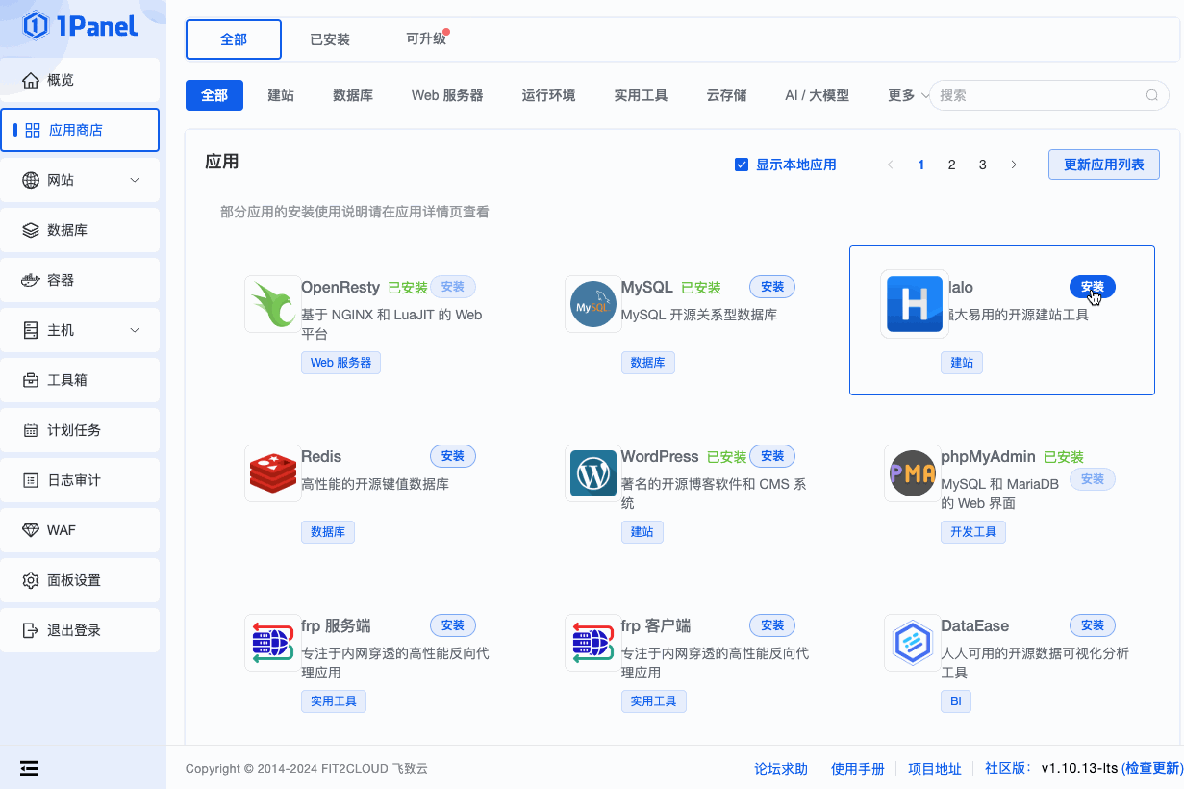Click 安装 for phpMyAdmin
Image resolution: width=1184 pixels, height=789 pixels.
(1093, 479)
